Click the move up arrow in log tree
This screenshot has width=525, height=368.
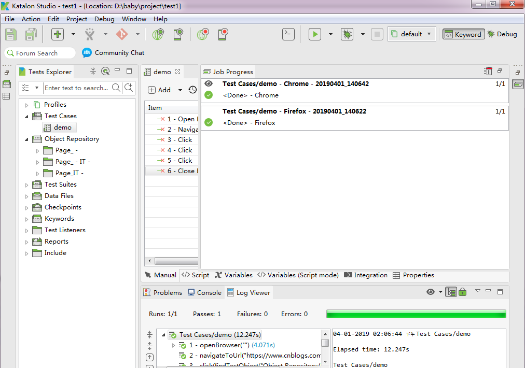(x=149, y=357)
